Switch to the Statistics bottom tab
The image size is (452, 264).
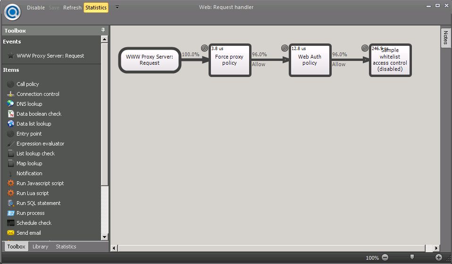coord(66,247)
